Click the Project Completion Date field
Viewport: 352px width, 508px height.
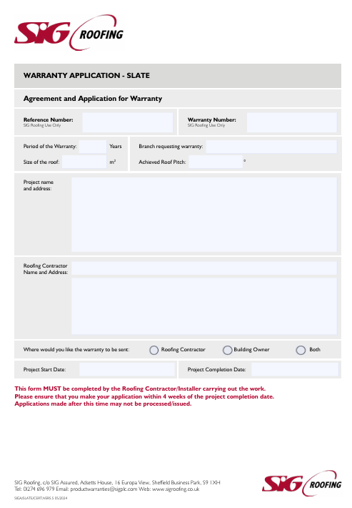point(295,369)
